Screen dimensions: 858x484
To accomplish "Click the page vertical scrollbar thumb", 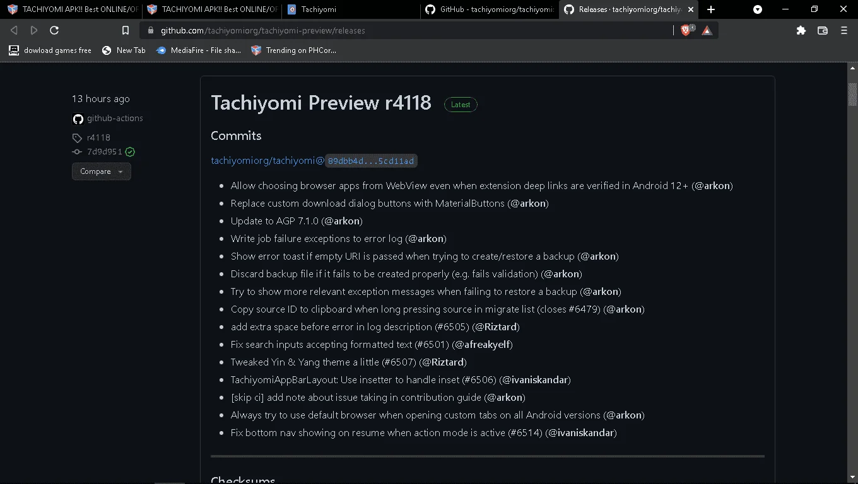I will pyautogui.click(x=852, y=95).
